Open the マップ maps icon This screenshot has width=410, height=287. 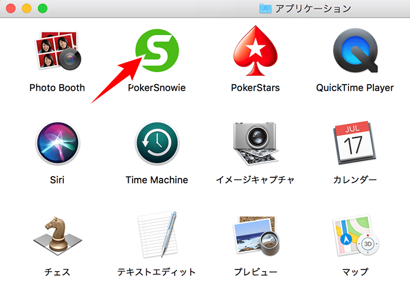(x=355, y=236)
